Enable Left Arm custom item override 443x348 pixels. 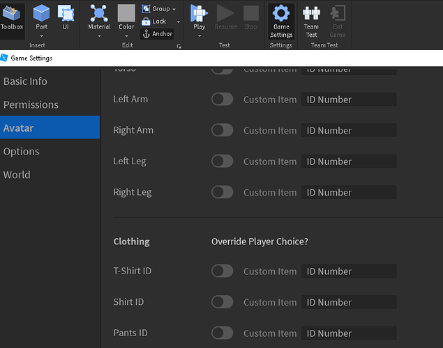click(222, 99)
